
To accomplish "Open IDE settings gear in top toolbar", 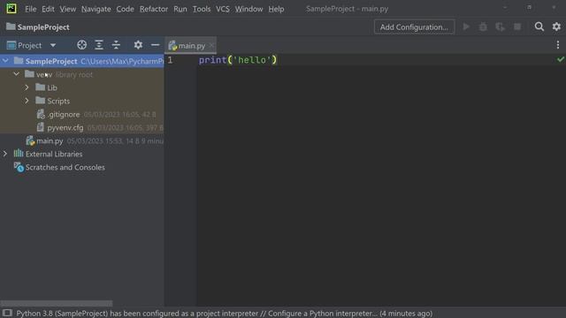I will coord(556,26).
